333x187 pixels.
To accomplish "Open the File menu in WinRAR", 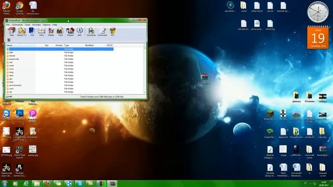I will pos(8,25).
